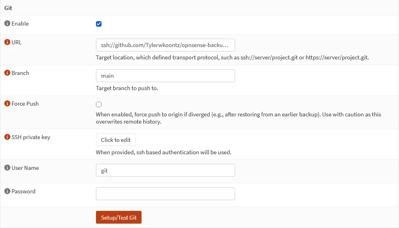Click the orange info icon beside URL
The image size is (399, 228).
[7, 42]
